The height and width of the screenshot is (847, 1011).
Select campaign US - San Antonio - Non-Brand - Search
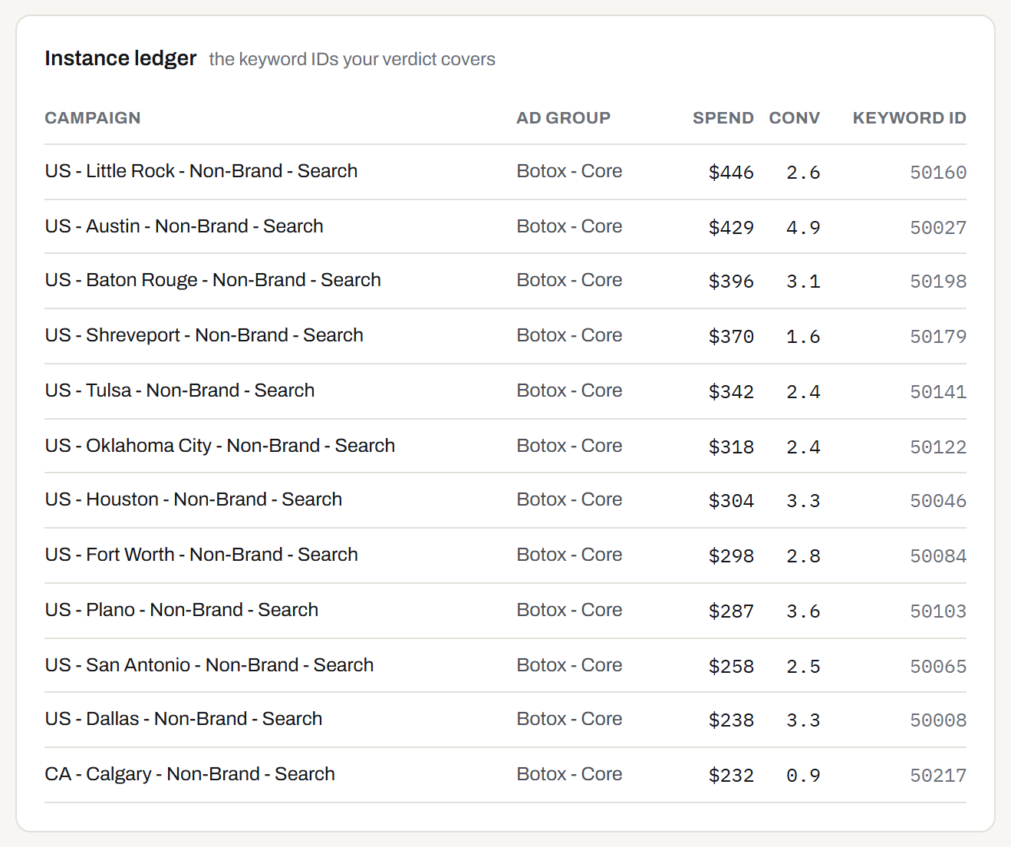209,665
